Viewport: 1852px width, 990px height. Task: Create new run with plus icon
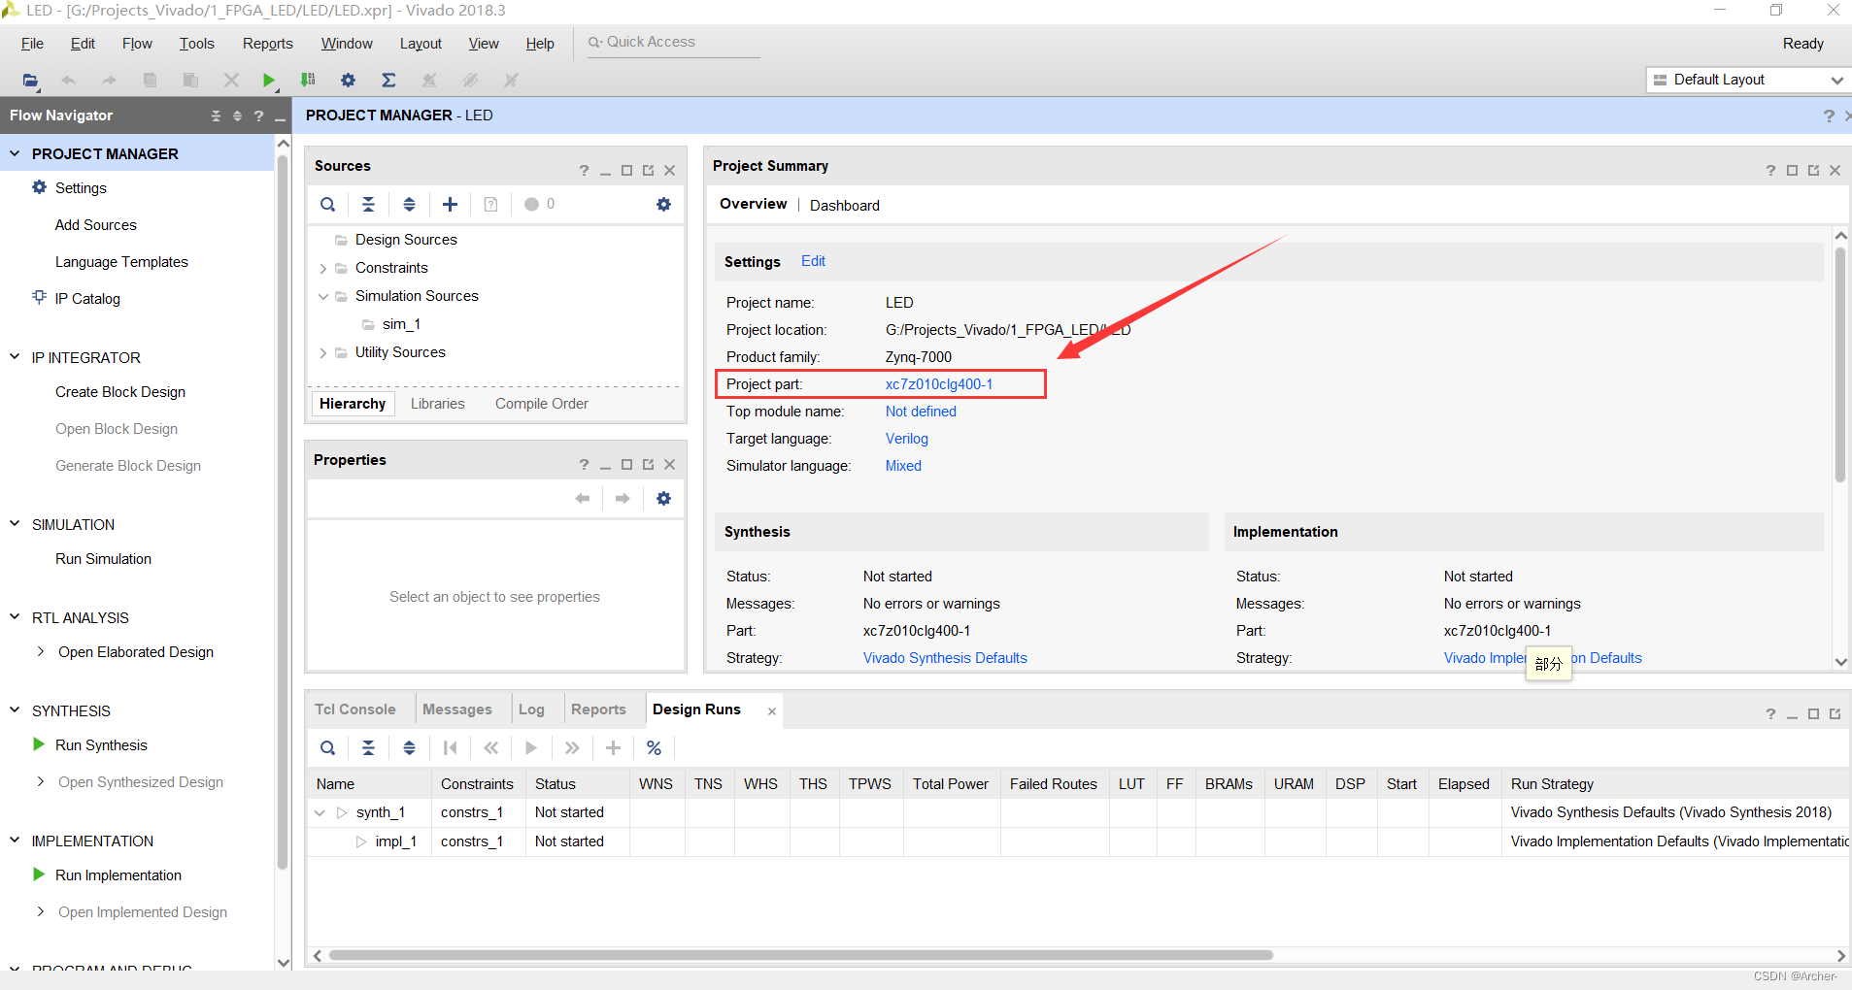click(613, 748)
